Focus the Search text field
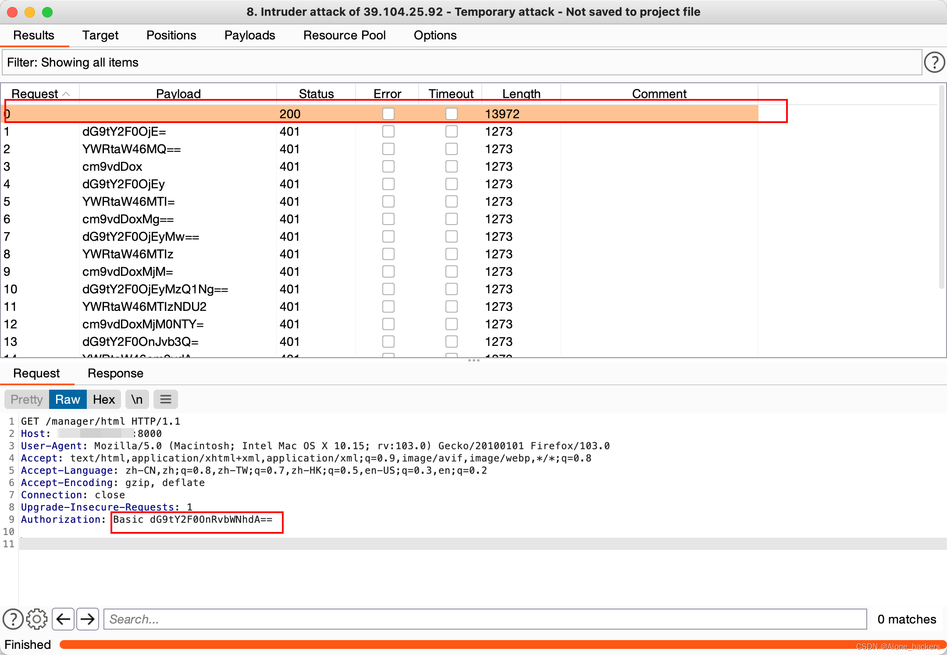The image size is (947, 655). tap(484, 619)
